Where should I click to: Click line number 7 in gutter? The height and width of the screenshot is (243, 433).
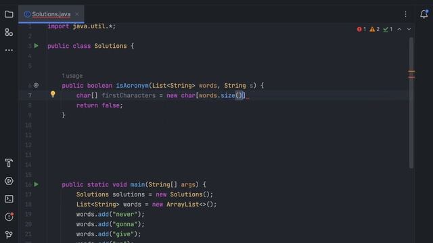tap(30, 96)
